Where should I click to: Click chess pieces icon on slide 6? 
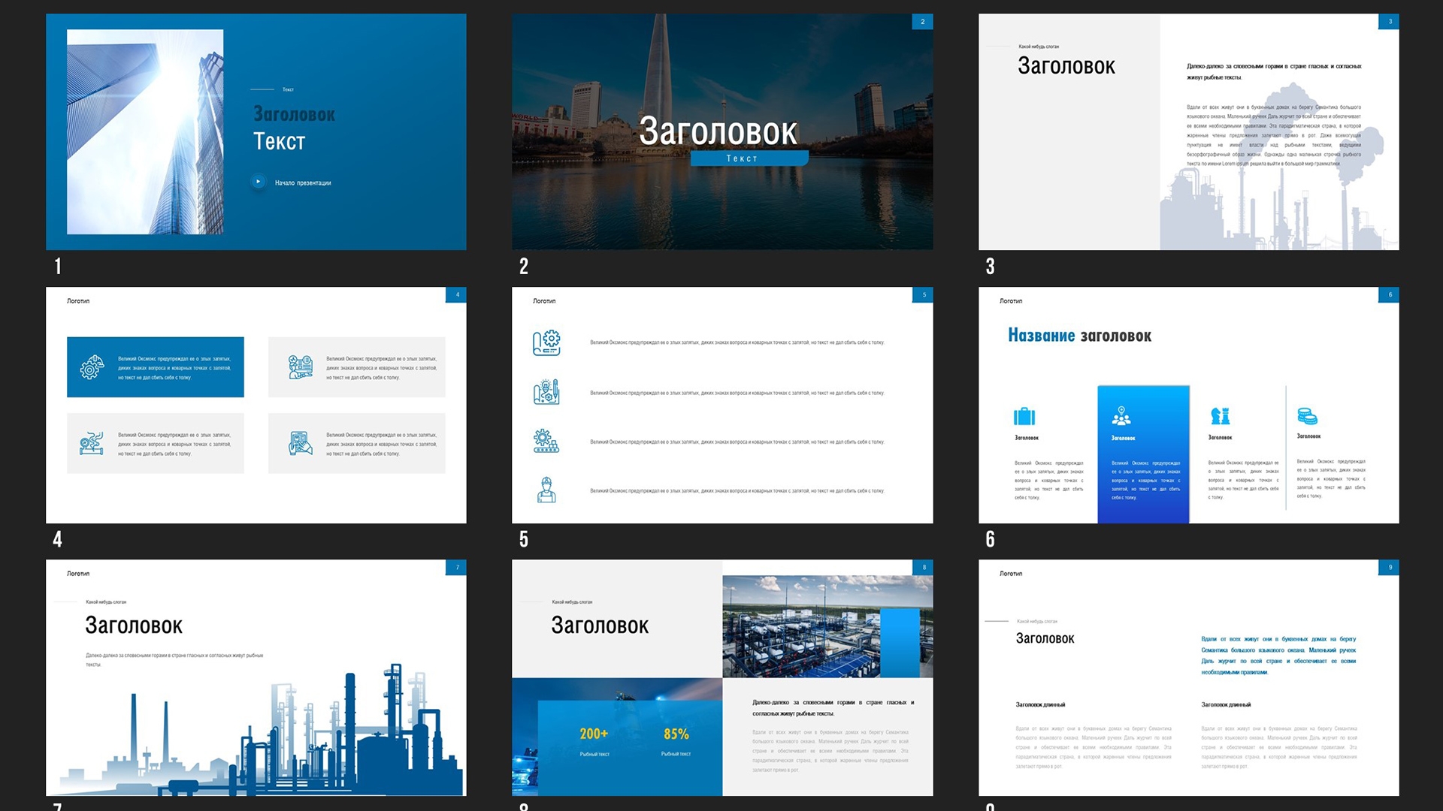click(x=1220, y=416)
